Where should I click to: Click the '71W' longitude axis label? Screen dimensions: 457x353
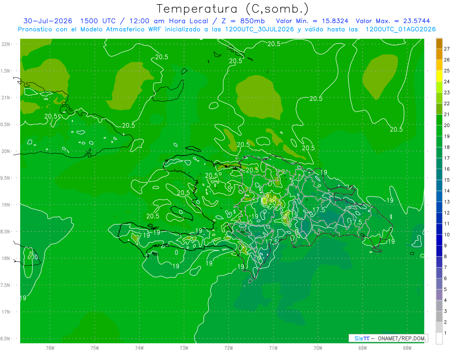tap(273, 348)
